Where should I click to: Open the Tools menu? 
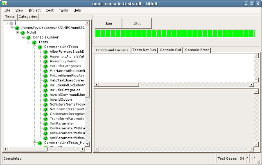tap(63, 10)
